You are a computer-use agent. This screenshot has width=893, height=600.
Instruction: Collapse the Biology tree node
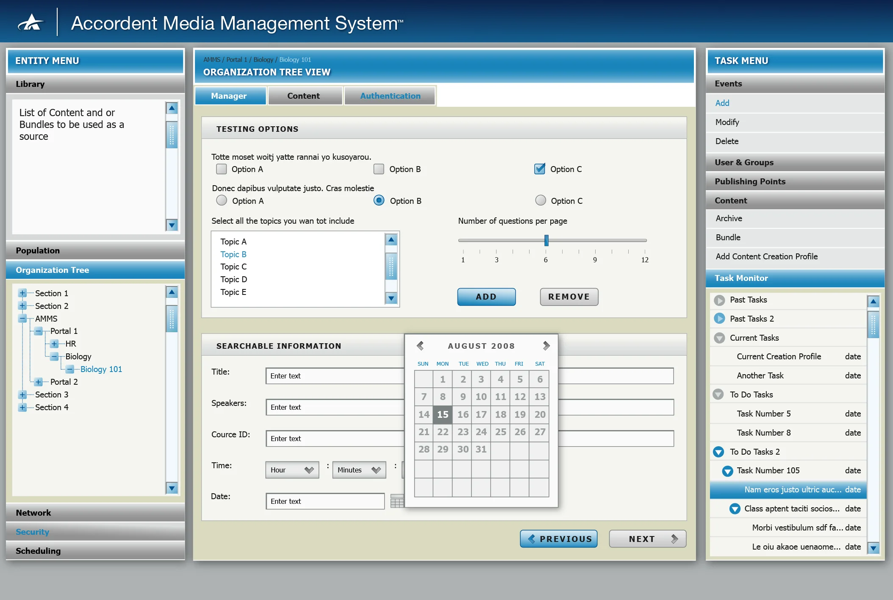tap(54, 356)
